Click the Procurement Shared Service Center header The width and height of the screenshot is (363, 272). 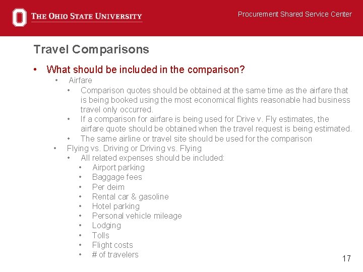pos(294,14)
